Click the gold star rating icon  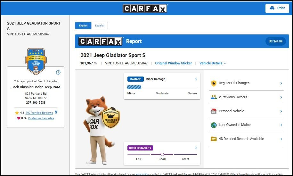pos(17,113)
